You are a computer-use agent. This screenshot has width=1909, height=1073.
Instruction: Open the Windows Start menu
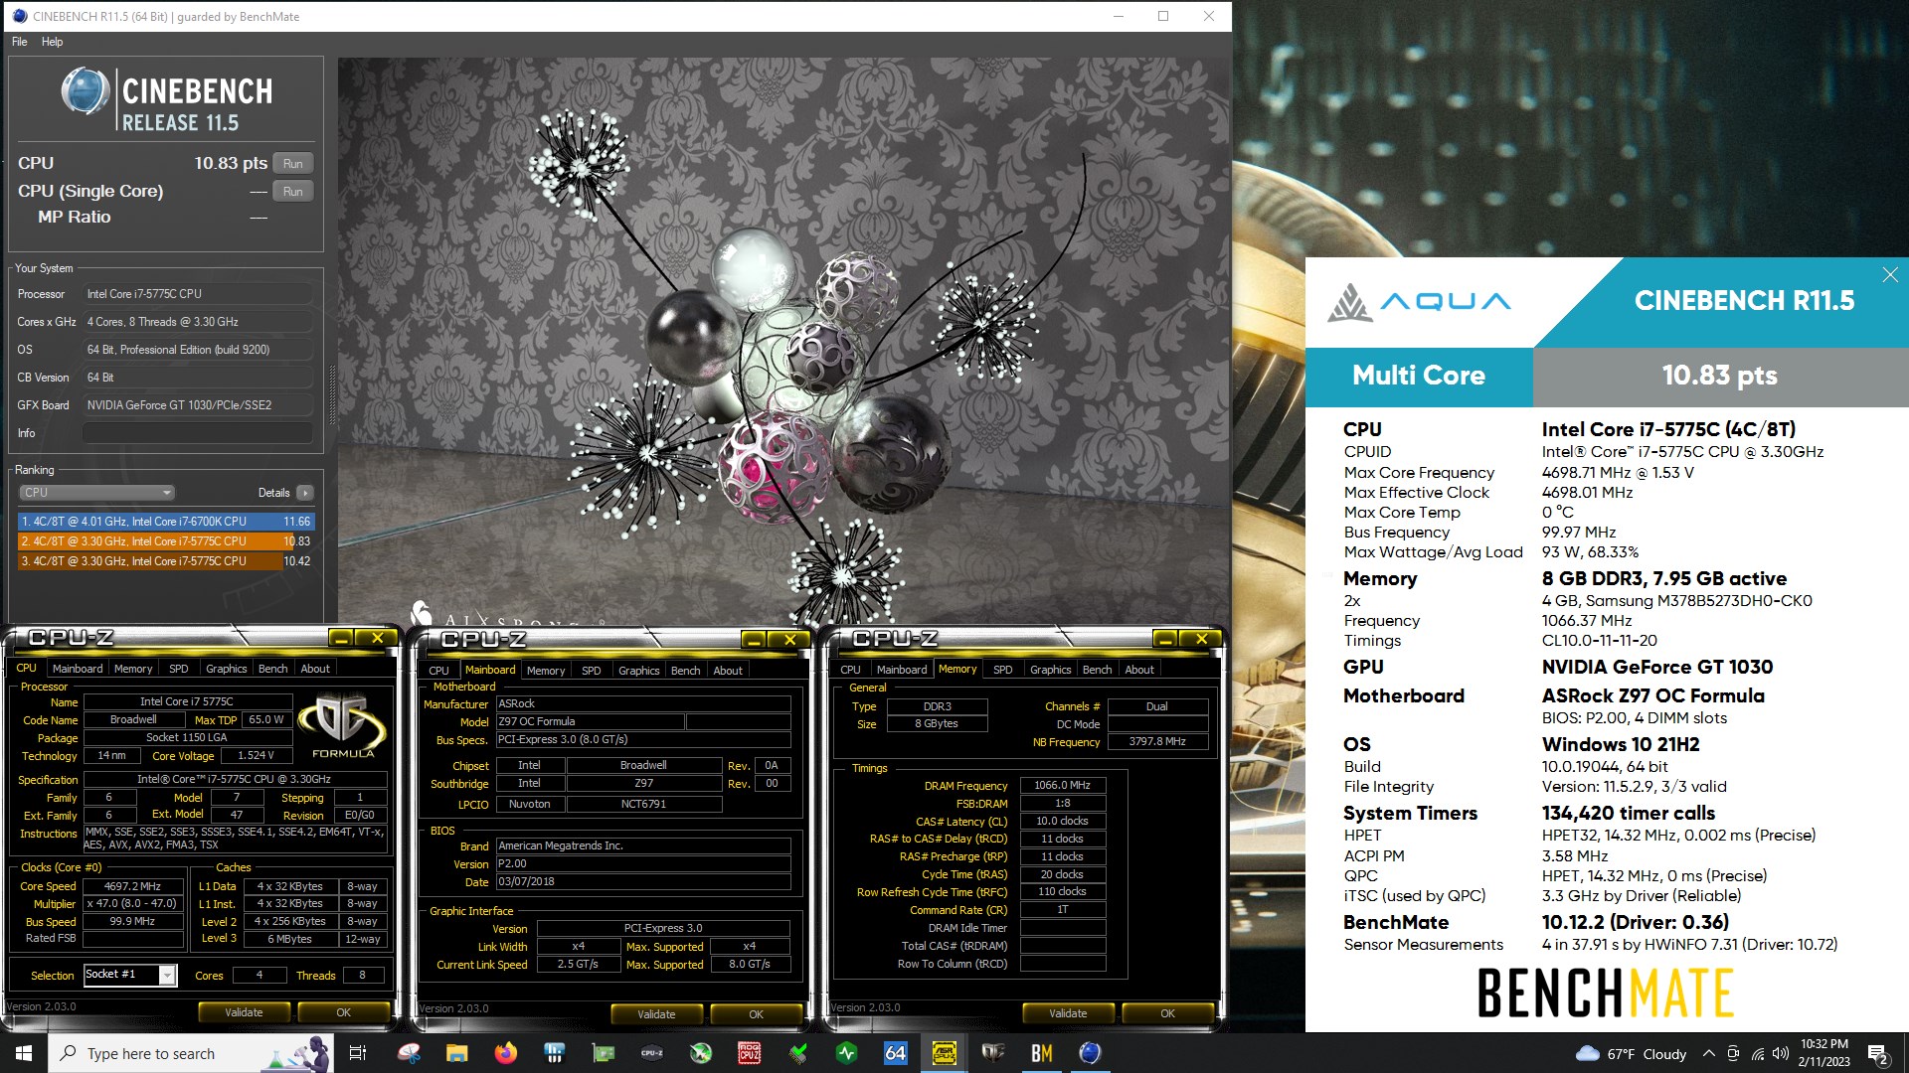pos(24,1053)
